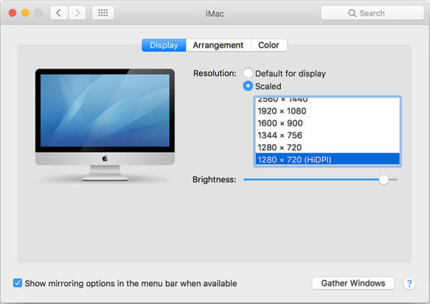Select the Display tab
Viewport: 430px width, 304px height.
click(x=164, y=45)
